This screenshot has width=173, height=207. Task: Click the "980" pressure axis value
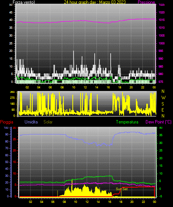click(161, 74)
